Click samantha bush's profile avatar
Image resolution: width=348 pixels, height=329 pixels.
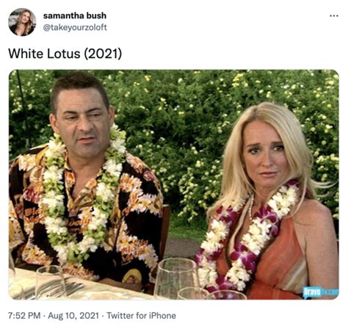coord(22,22)
